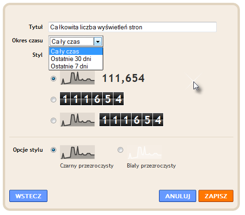Choose the Czarny przezroczysty radio button
The image size is (245, 215).
(x=53, y=150)
